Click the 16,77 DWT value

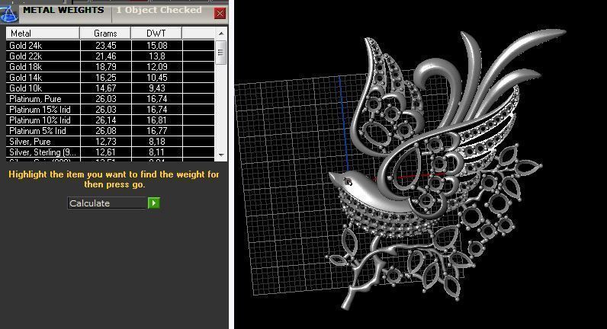click(x=157, y=131)
